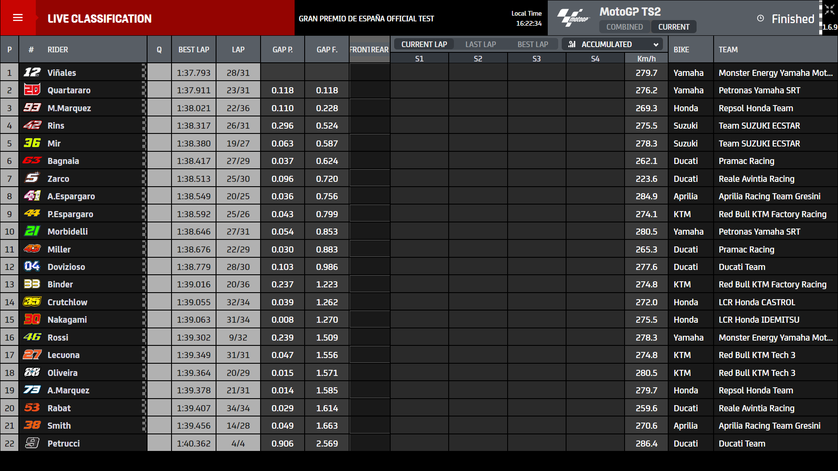838x471 pixels.
Task: Click the session clock icon
Action: pyautogui.click(x=760, y=18)
